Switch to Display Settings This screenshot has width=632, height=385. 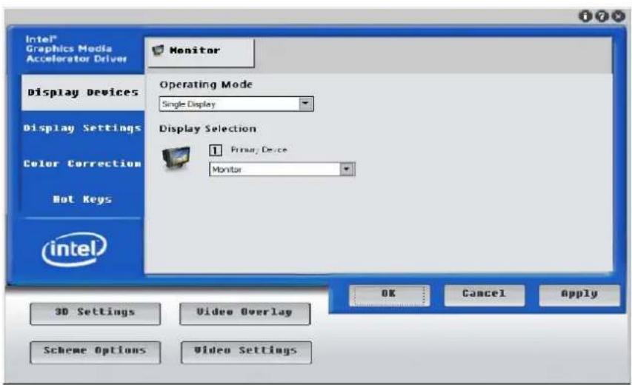[x=83, y=128]
